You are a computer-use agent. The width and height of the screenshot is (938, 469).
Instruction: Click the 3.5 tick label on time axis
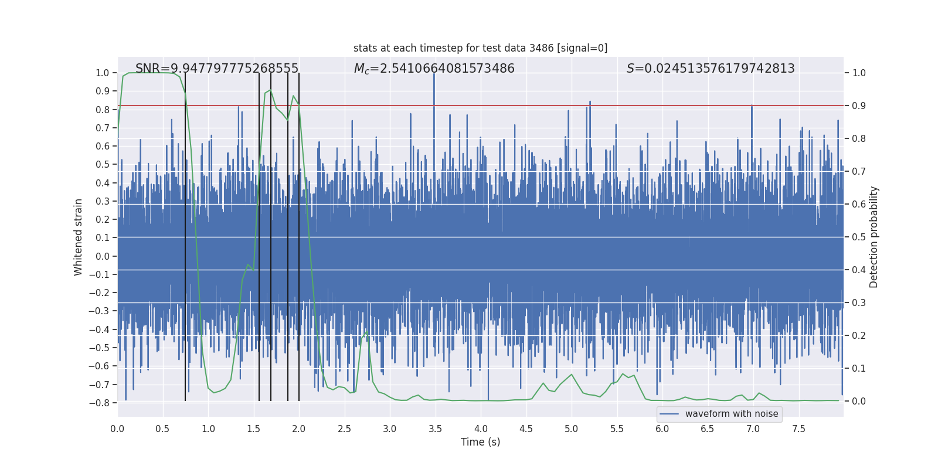tap(435, 429)
